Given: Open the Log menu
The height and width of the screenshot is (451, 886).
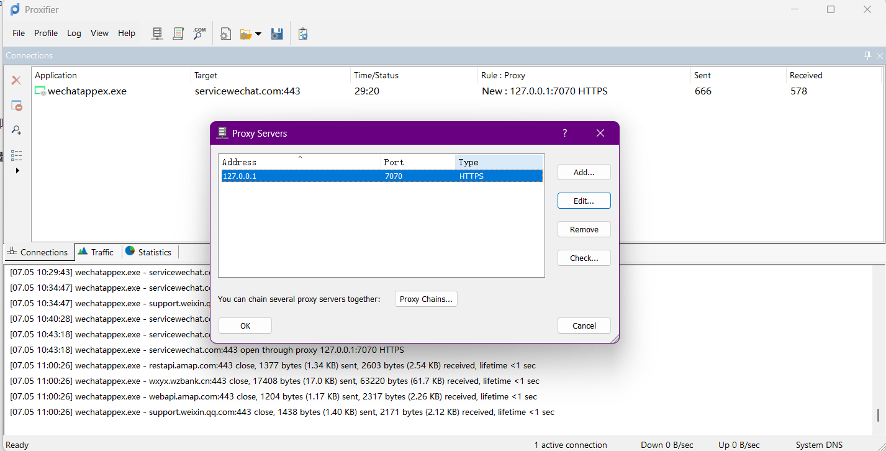Looking at the screenshot, I should (x=74, y=34).
